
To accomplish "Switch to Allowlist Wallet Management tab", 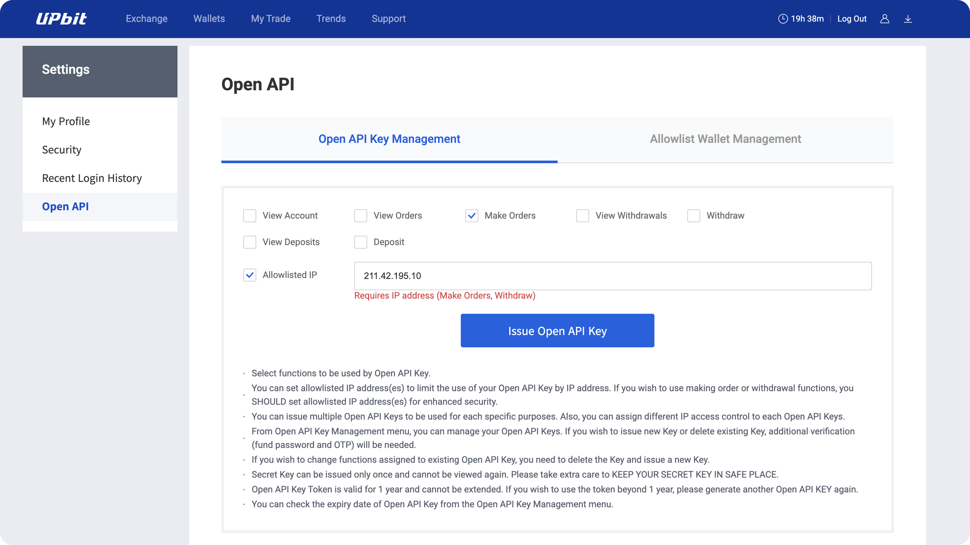I will click(x=725, y=139).
